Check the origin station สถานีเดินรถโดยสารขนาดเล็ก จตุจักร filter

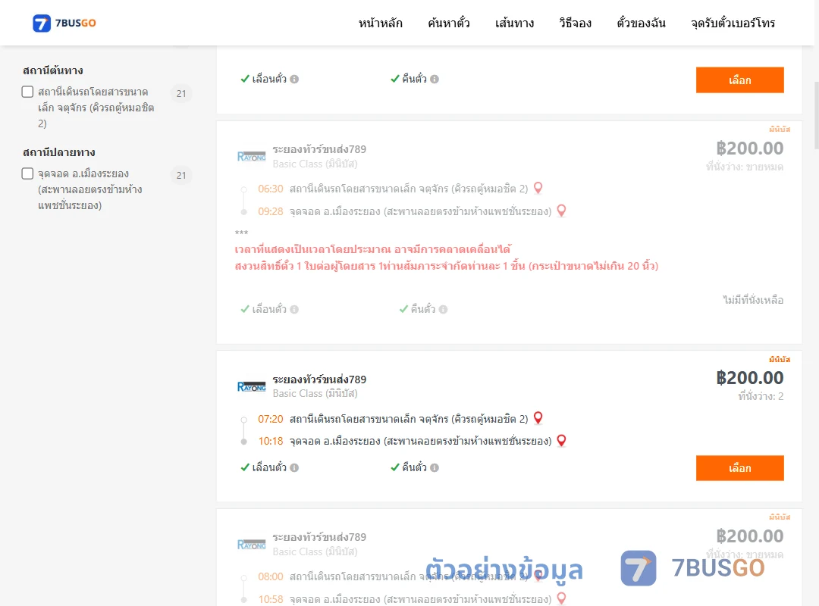28,92
